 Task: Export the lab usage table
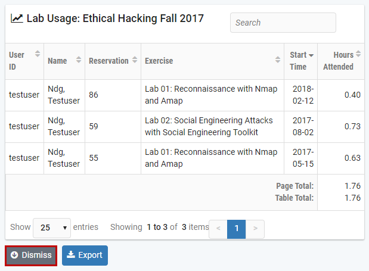coord(85,255)
